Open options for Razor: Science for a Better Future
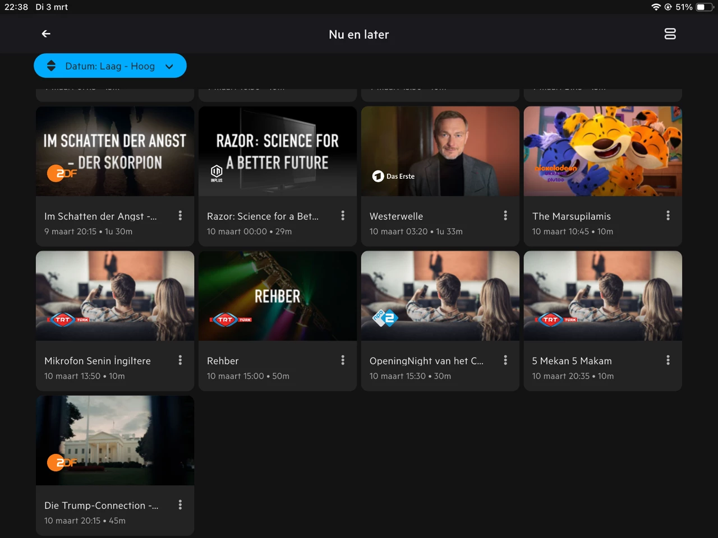Screen dimensions: 718x538 [343, 216]
